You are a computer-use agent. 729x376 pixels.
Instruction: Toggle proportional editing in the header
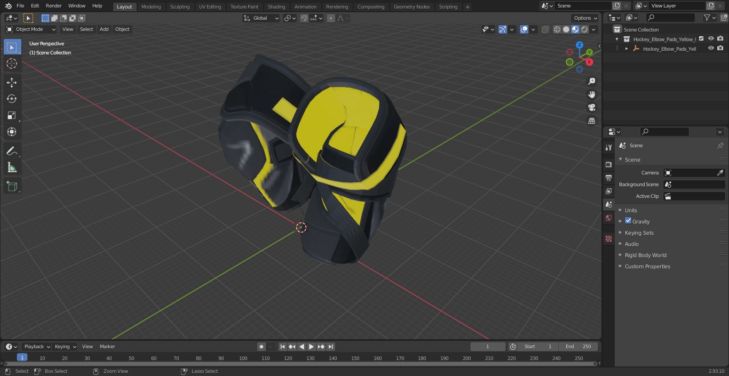click(331, 18)
